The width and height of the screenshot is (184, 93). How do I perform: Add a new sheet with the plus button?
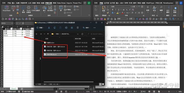[22, 89]
